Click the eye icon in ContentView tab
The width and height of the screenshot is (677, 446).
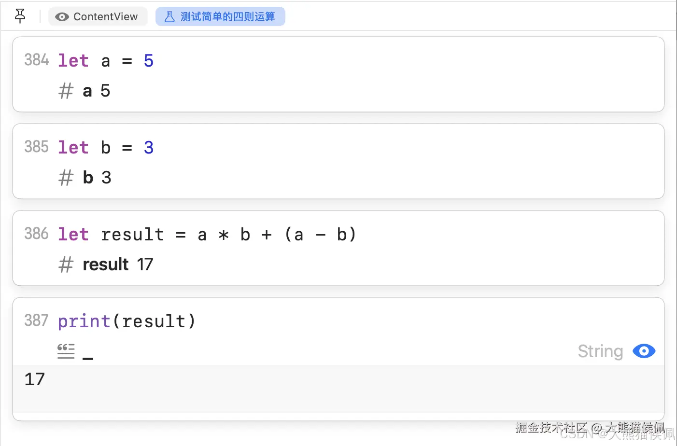click(62, 17)
